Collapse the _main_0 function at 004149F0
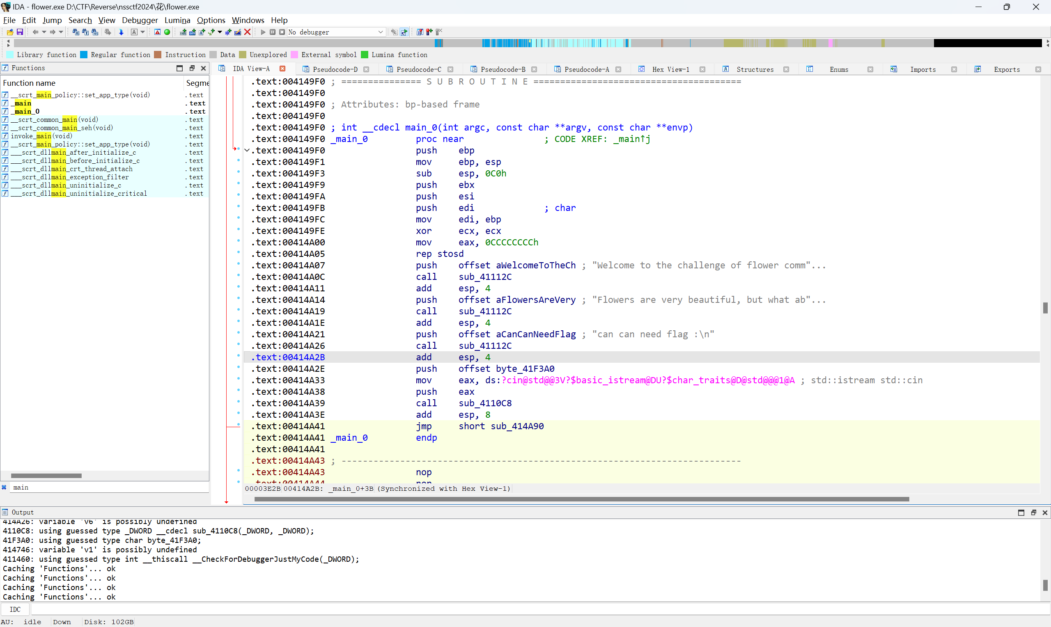This screenshot has width=1051, height=627. point(247,151)
